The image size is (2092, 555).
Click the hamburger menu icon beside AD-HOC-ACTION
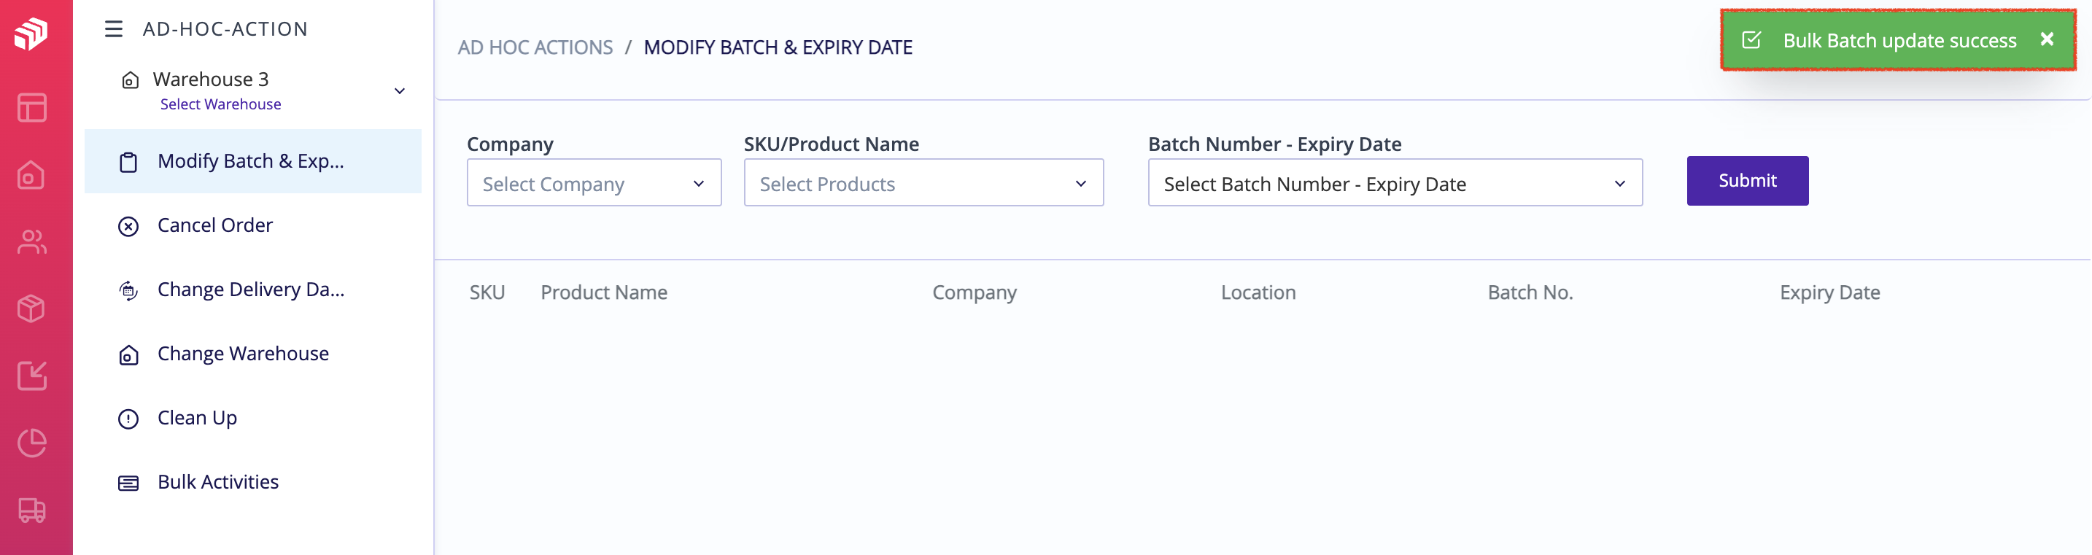click(x=114, y=29)
